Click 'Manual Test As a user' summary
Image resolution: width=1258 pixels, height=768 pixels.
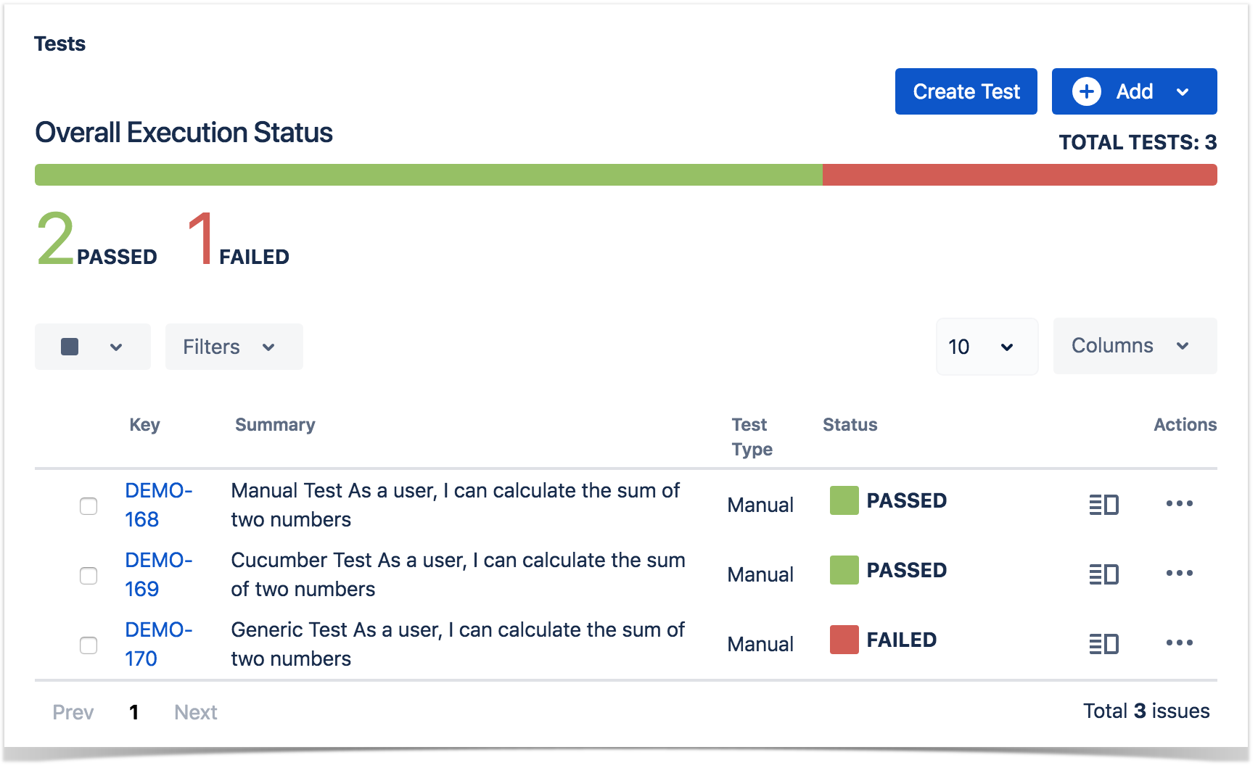(x=455, y=505)
